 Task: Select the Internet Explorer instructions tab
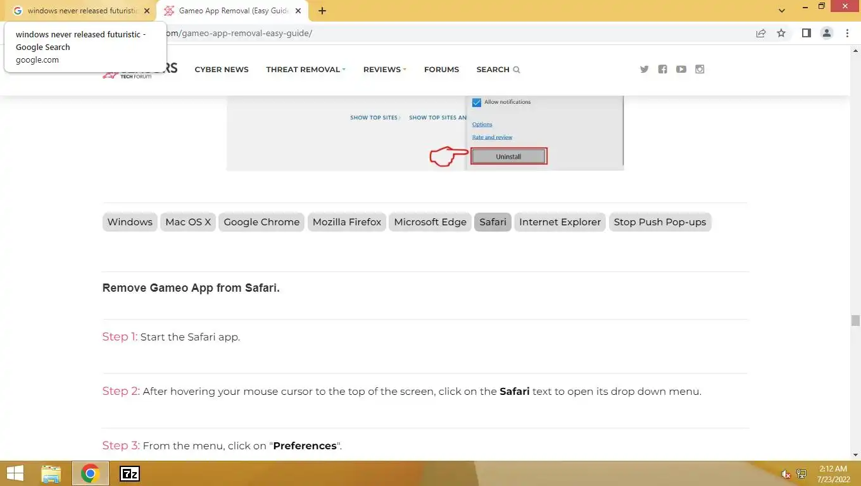560,222
